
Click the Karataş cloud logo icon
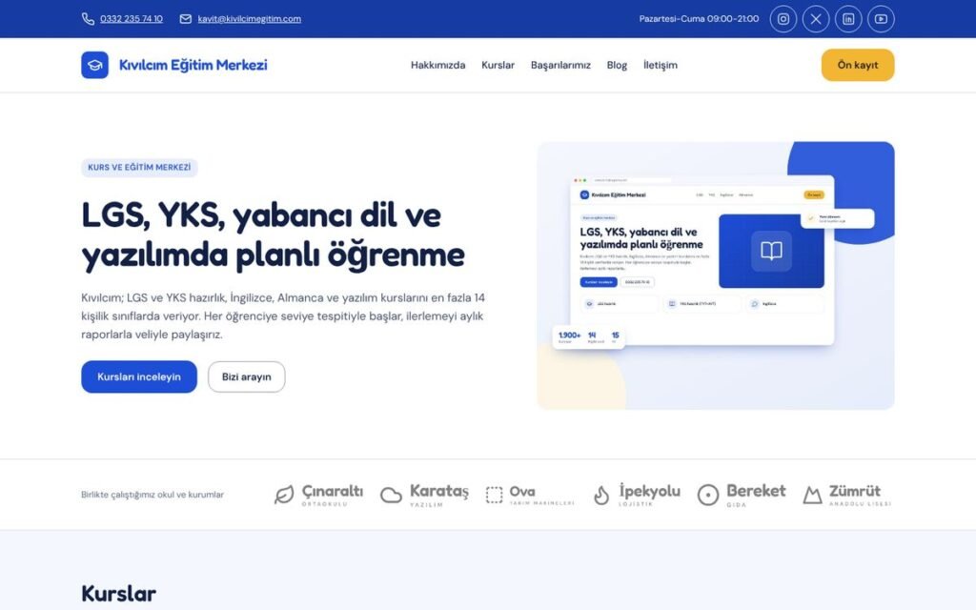pos(391,496)
